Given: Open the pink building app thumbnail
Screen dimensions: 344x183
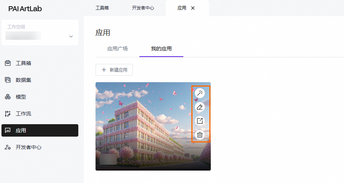Looking at the screenshot, I should [x=153, y=126].
